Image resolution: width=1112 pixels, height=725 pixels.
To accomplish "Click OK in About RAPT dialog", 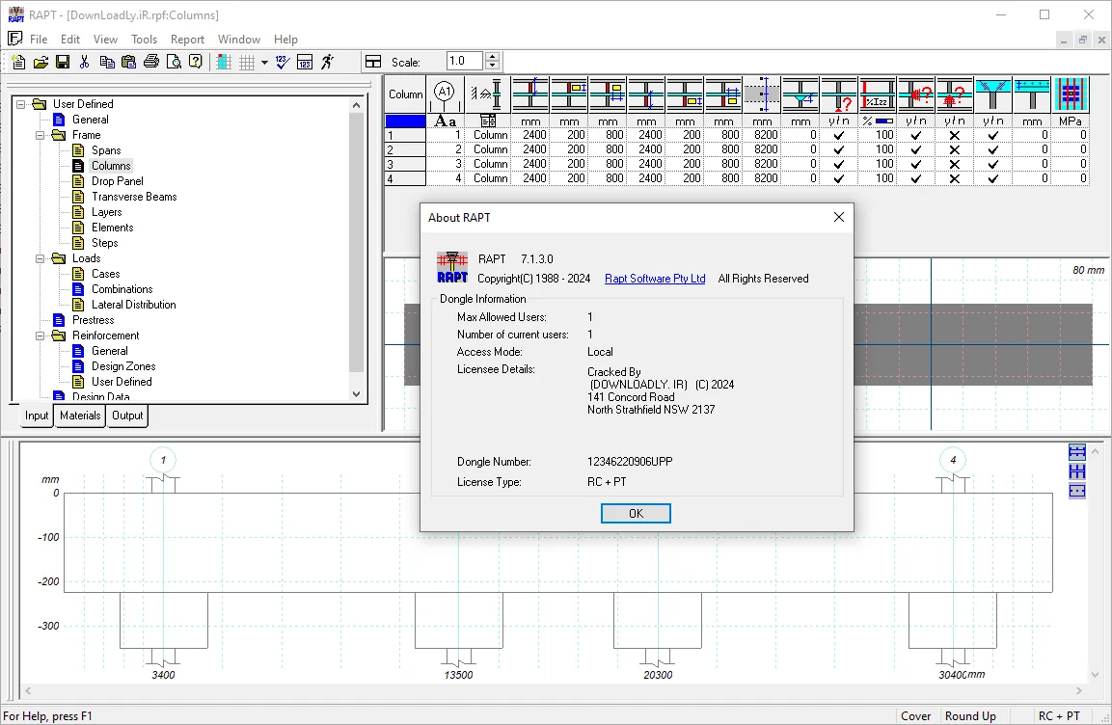I will pyautogui.click(x=636, y=513).
